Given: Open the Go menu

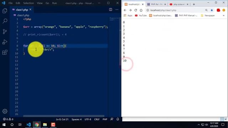Looking at the screenshot, I should point(47,3).
